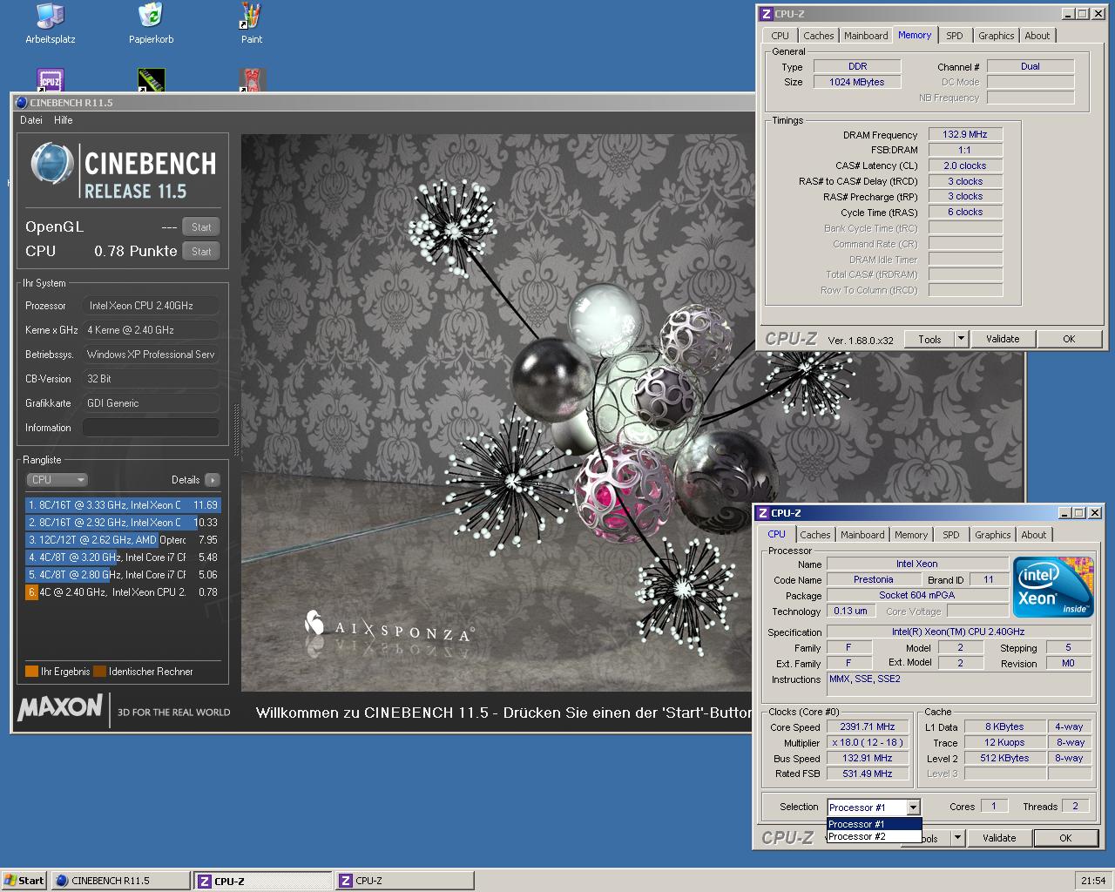
Task: Click Validate in upper CPU-Z window
Action: pyautogui.click(x=1002, y=339)
